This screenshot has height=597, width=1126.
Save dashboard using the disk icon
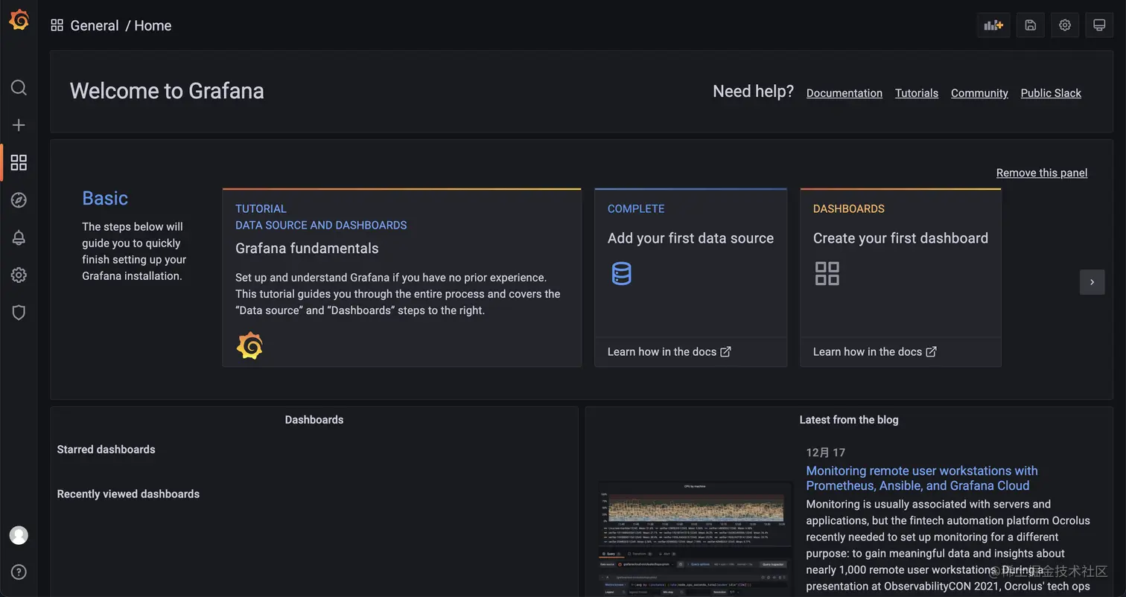point(1031,25)
